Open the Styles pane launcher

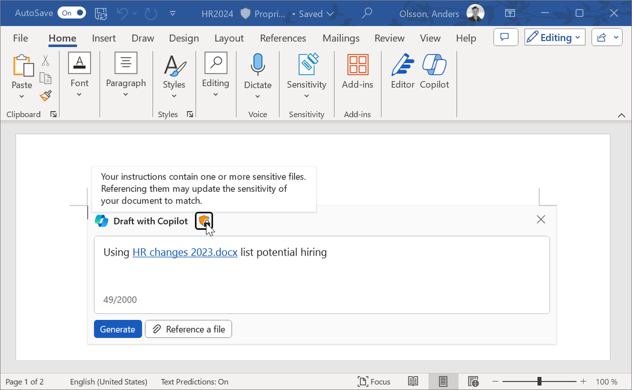point(190,114)
